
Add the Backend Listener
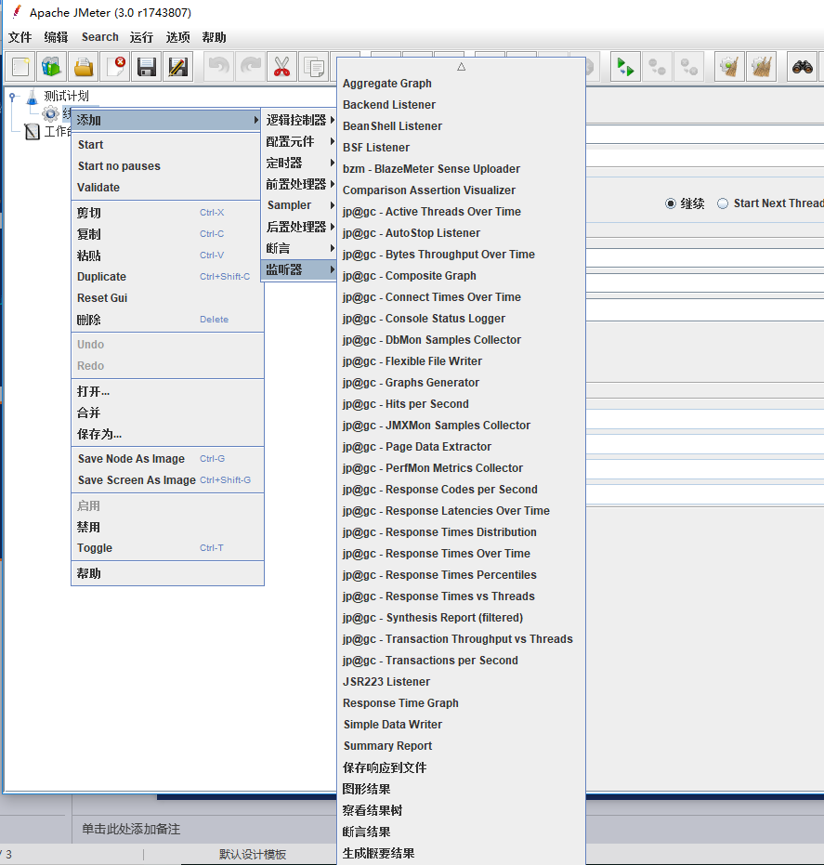click(461, 105)
